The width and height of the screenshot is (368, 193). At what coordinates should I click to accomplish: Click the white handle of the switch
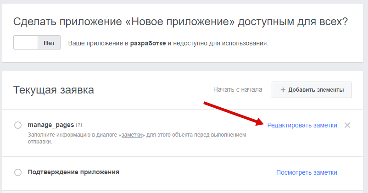pyautogui.click(x=26, y=43)
